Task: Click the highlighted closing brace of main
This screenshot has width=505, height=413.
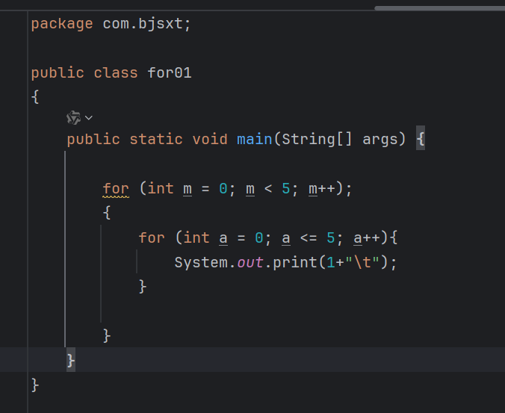Action: [71, 360]
